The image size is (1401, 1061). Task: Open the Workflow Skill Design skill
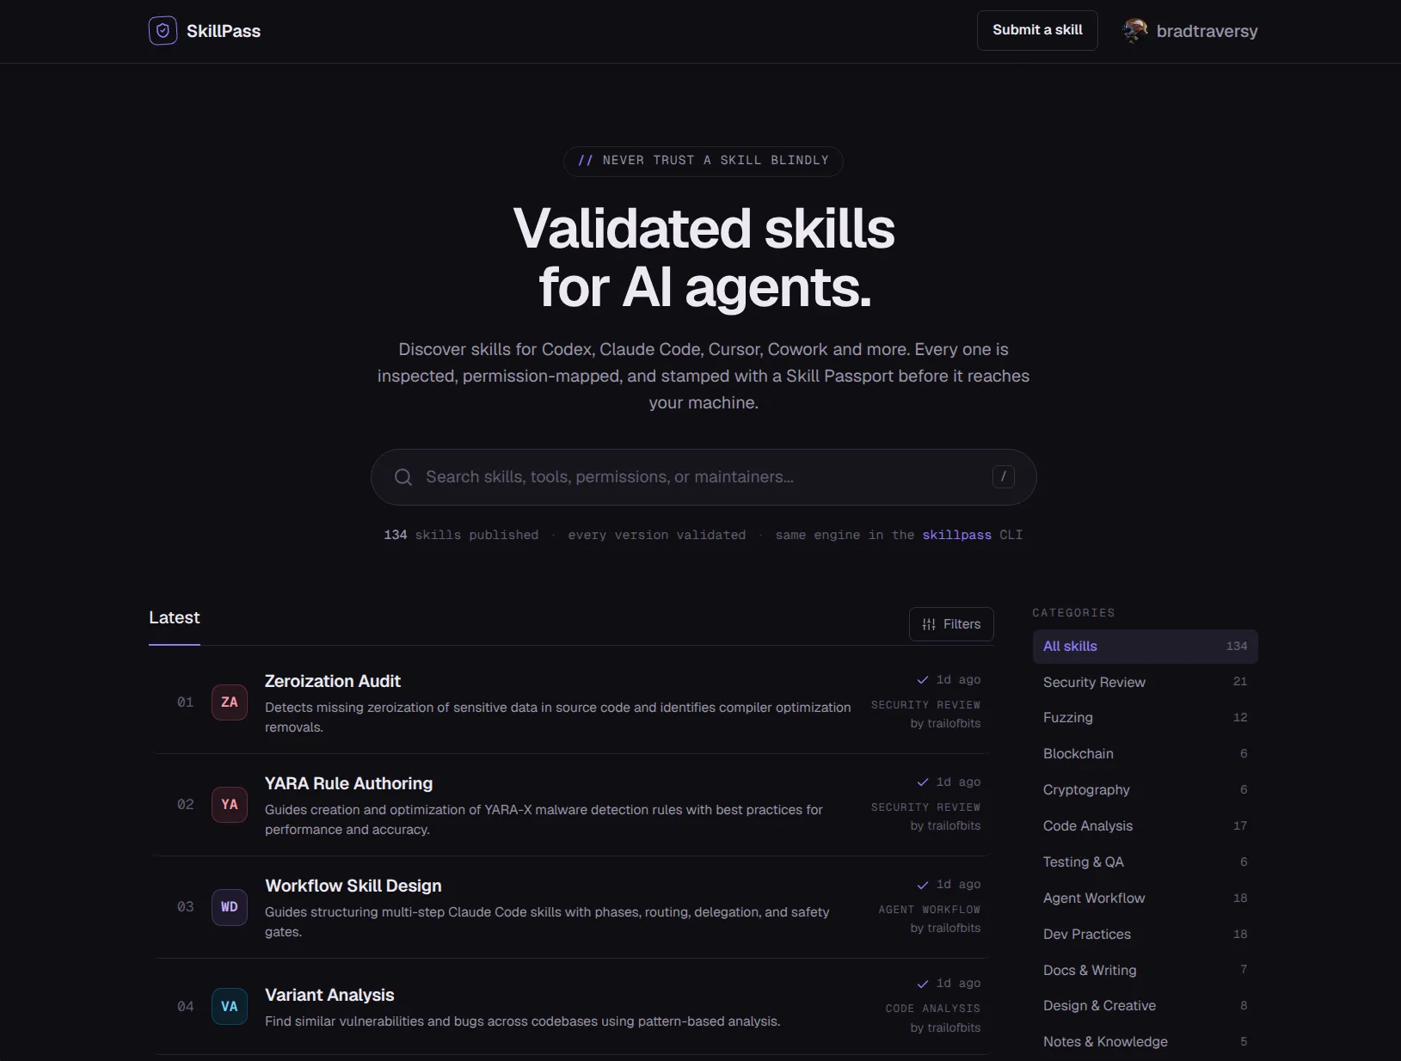353,886
